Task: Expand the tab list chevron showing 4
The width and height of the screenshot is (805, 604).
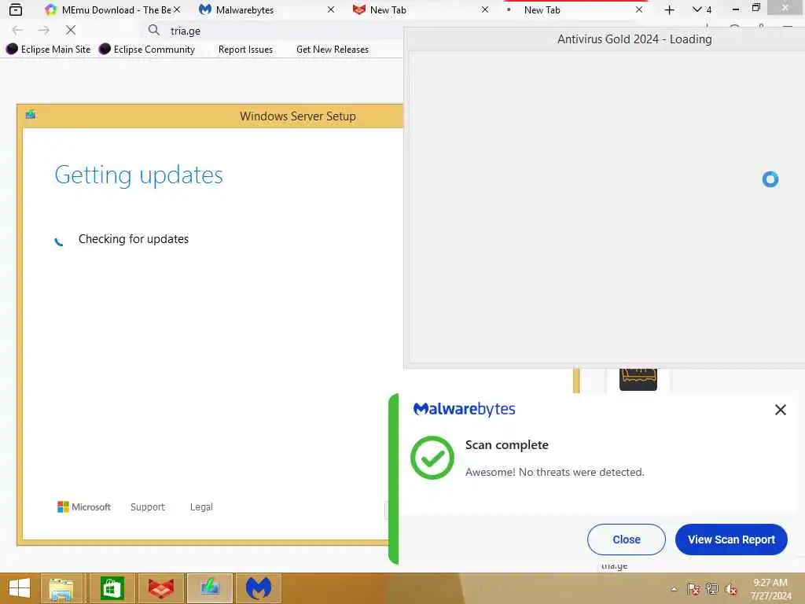Action: click(x=702, y=9)
